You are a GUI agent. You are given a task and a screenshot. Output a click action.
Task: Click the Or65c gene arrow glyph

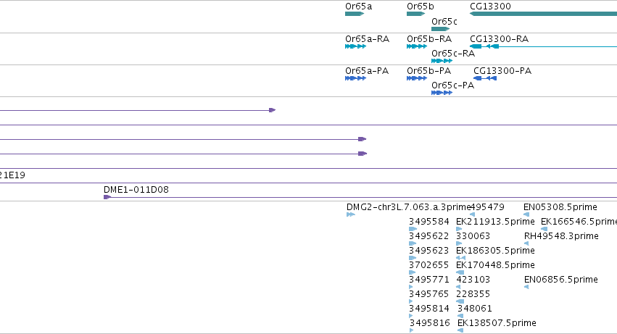441,29
